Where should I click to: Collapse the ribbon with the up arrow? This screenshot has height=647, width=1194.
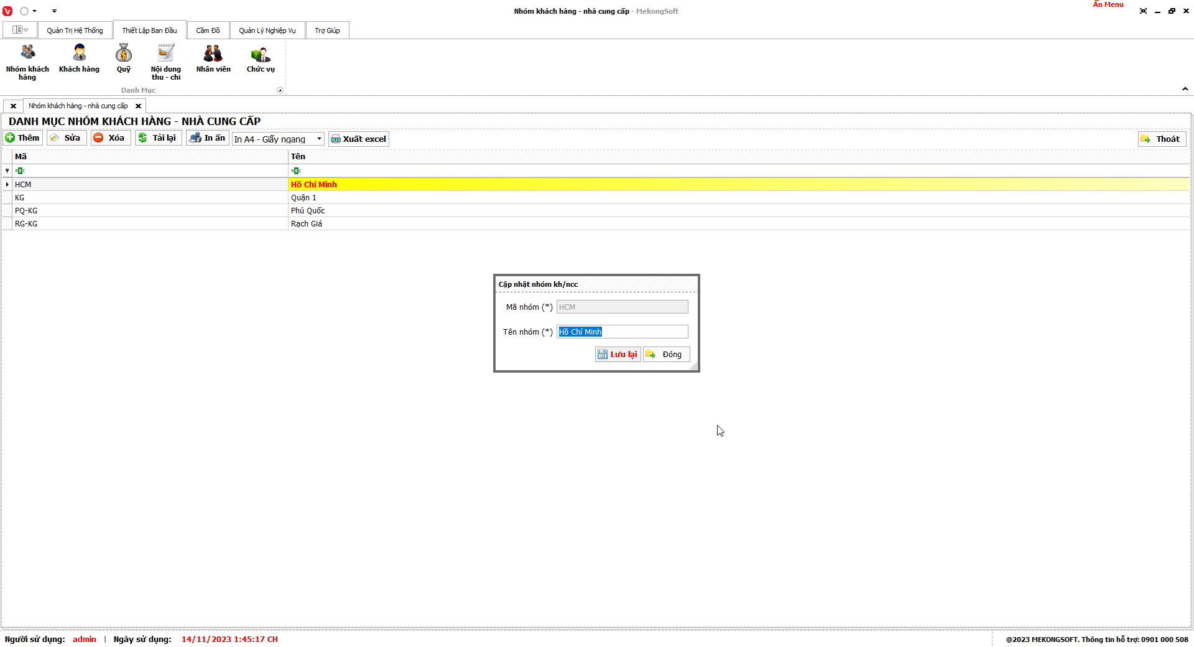(1185, 89)
